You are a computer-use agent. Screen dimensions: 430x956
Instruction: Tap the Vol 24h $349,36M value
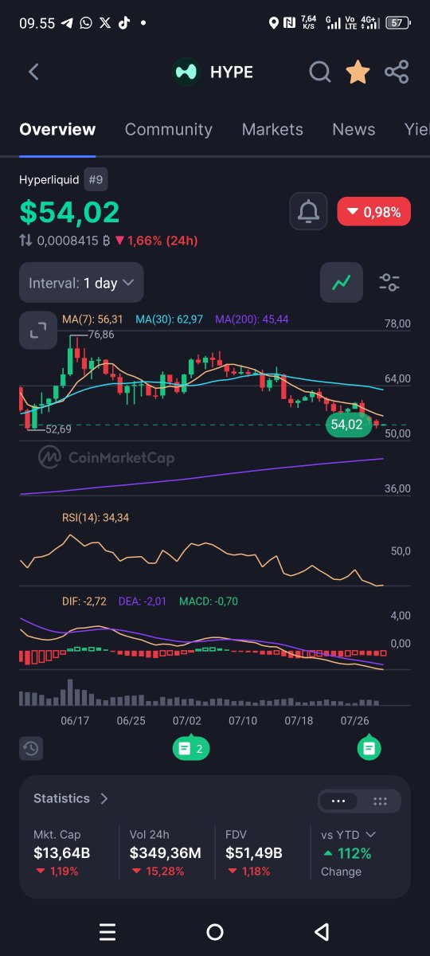165,853
